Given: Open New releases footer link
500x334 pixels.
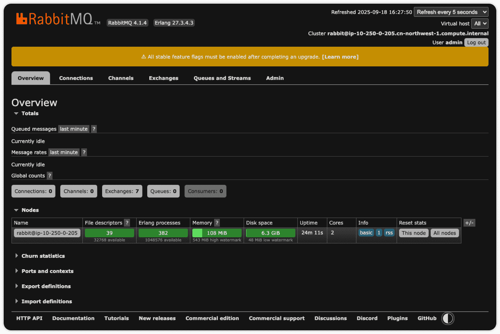Looking at the screenshot, I should click(157, 318).
